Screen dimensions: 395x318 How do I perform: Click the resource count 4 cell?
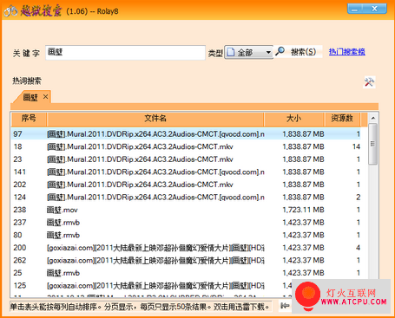pyautogui.click(x=358, y=248)
